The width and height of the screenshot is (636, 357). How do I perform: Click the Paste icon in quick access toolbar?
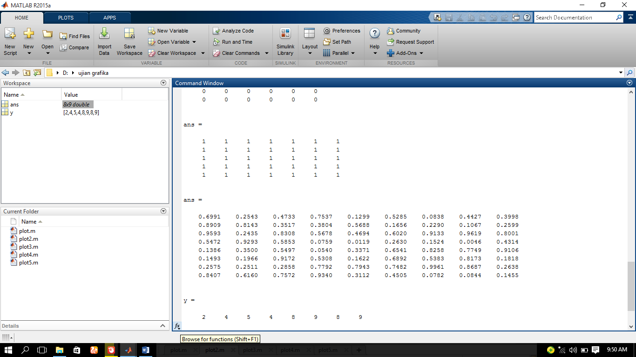pos(482,18)
